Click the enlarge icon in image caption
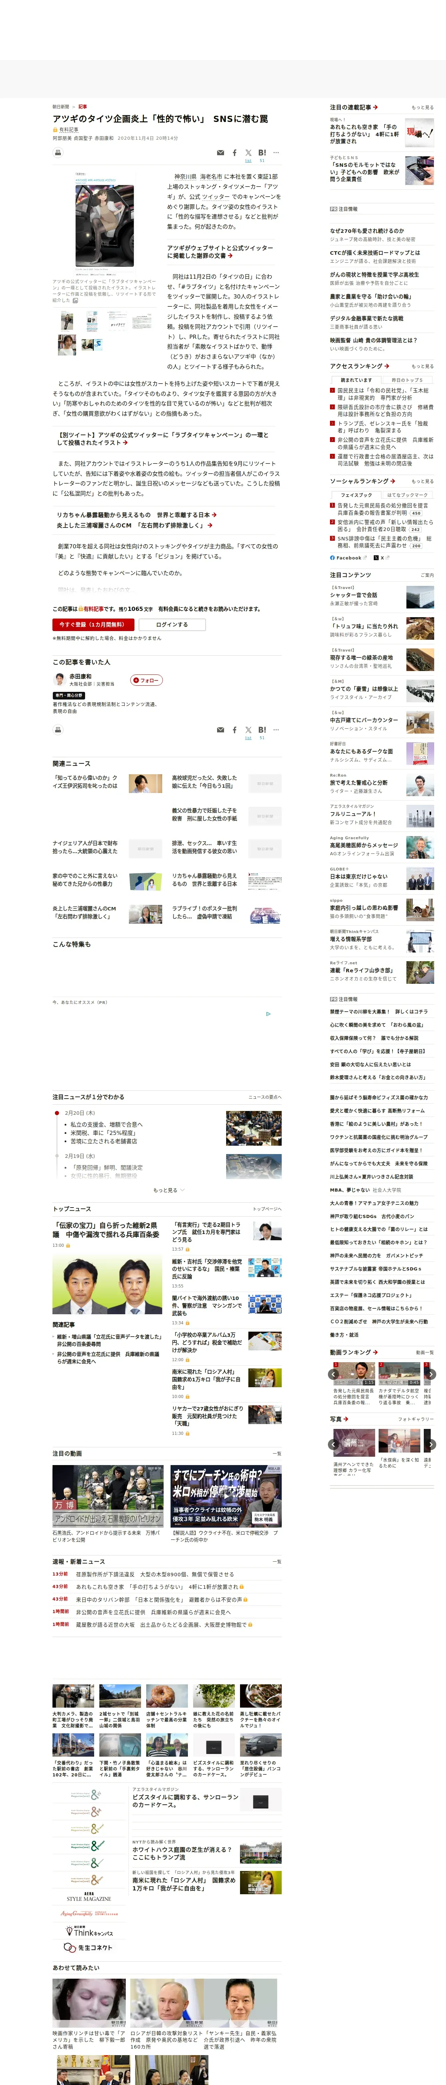This screenshot has height=2085, width=446. 75,300
